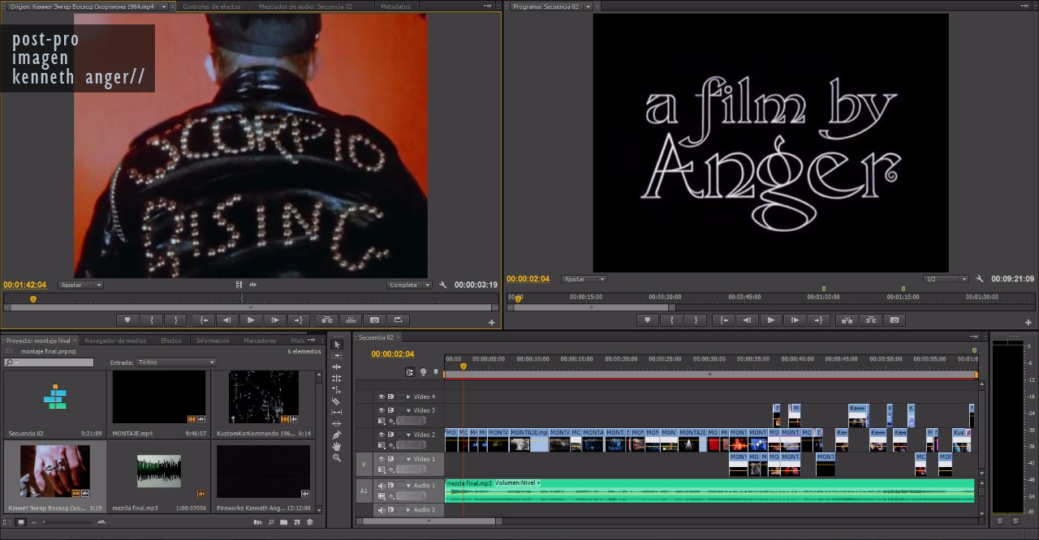
Task: Toggle sync lock on Audio 1
Action: click(390, 486)
